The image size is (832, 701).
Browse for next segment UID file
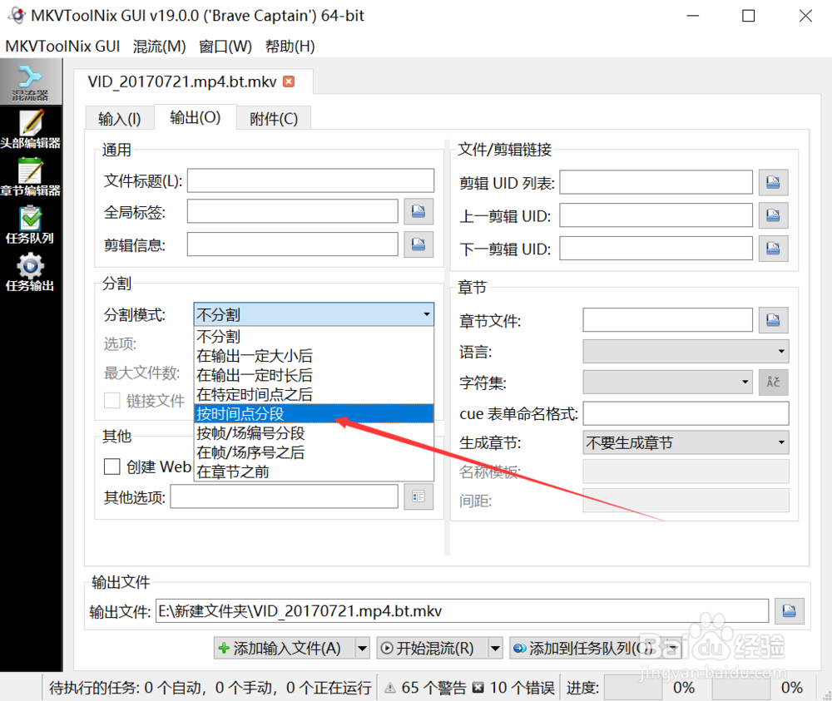point(773,248)
